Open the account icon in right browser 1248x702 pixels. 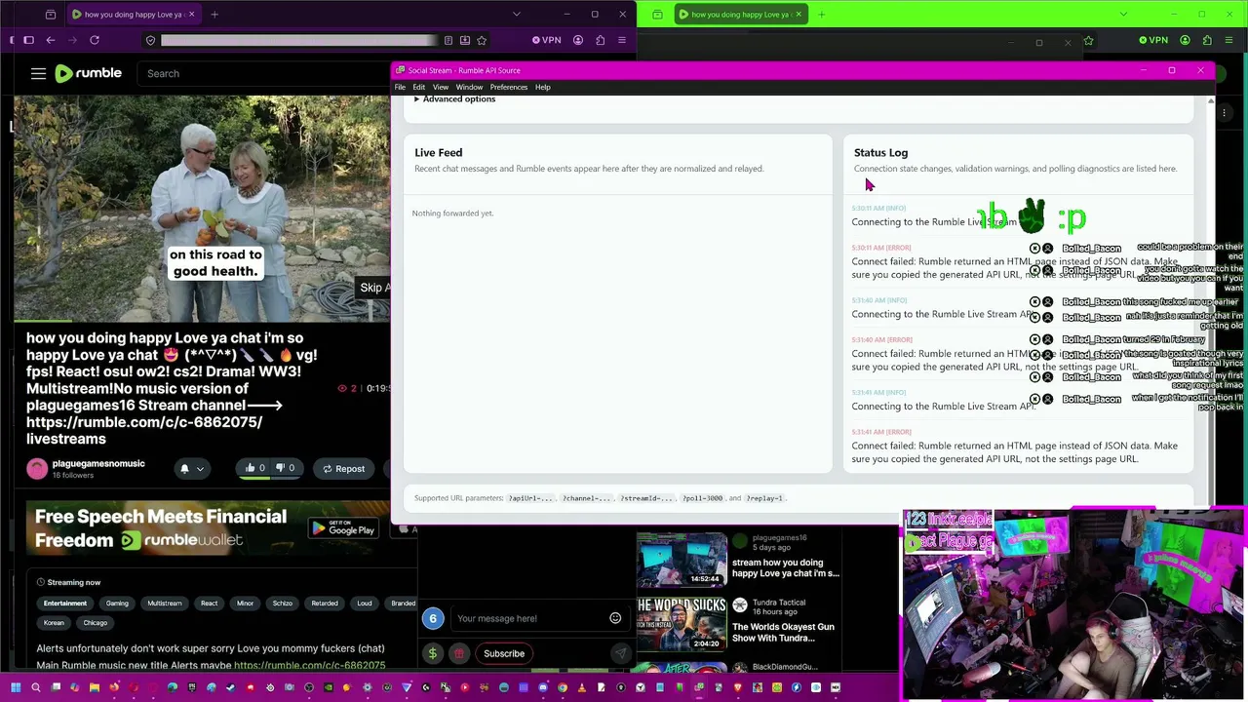(x=1185, y=40)
